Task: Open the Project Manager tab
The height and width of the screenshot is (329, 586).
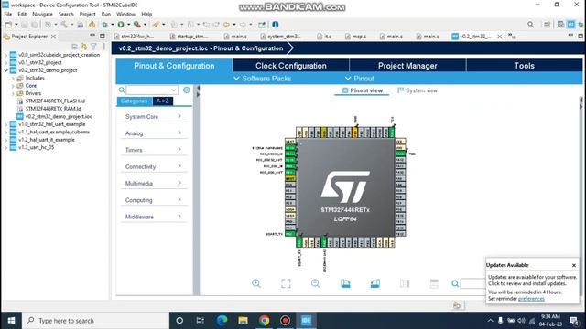Action: pos(407,66)
